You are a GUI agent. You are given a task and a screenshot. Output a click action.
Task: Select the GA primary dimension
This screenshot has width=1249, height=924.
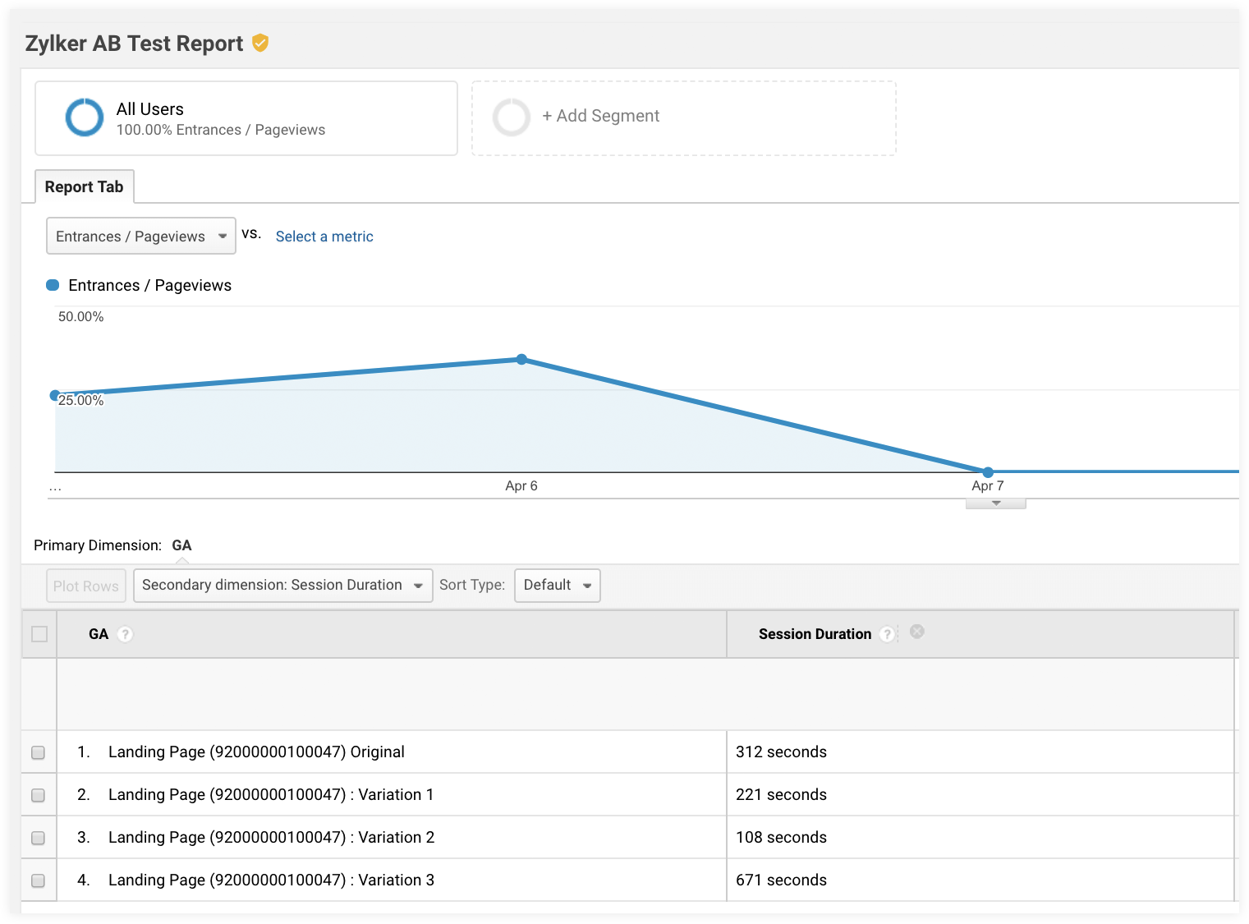181,545
